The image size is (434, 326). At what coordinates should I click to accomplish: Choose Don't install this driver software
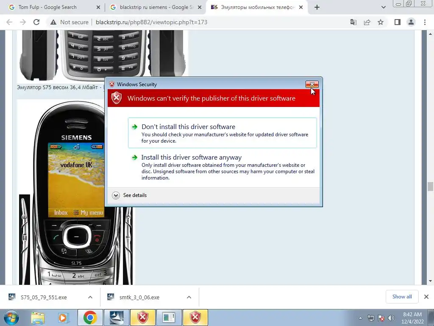coord(222,133)
